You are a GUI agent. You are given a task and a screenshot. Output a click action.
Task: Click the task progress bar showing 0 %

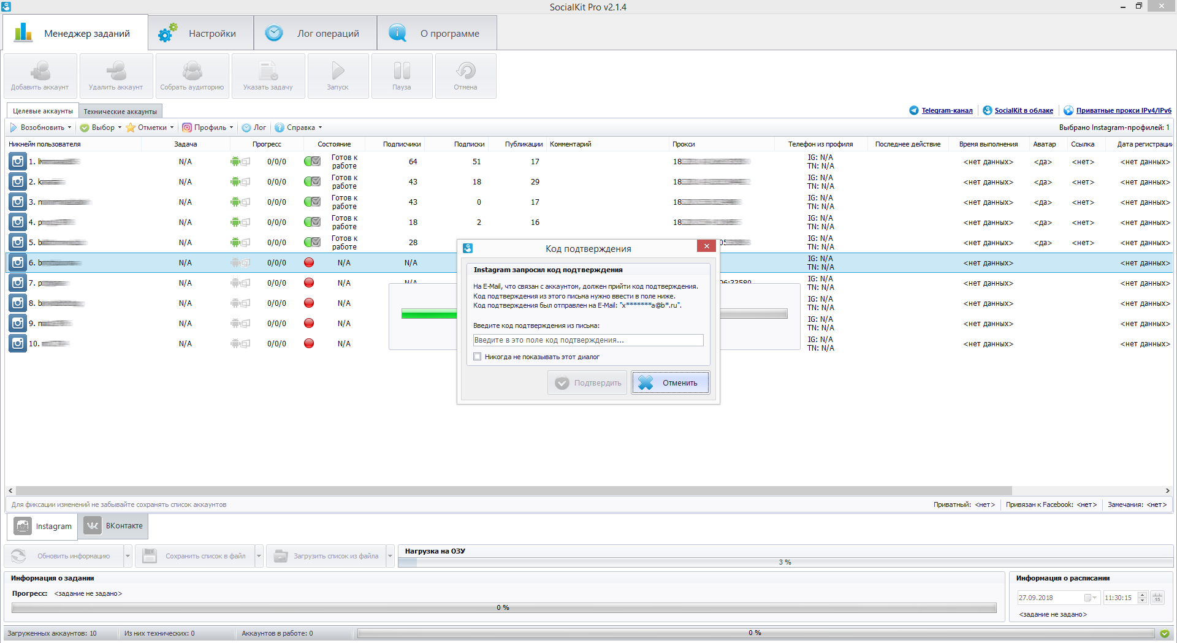tap(504, 607)
